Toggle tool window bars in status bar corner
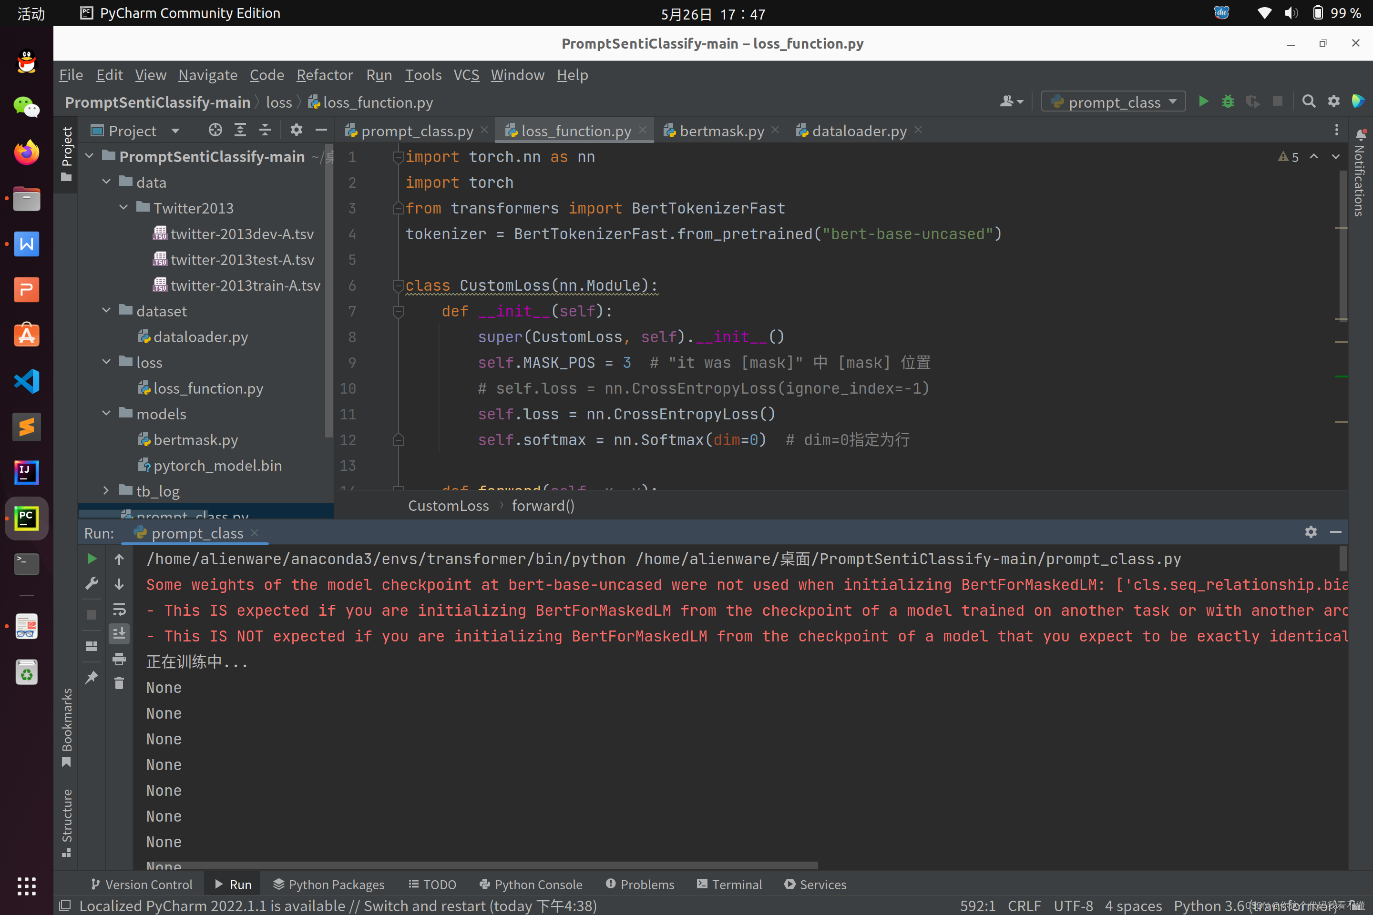The image size is (1373, 915). (x=65, y=905)
